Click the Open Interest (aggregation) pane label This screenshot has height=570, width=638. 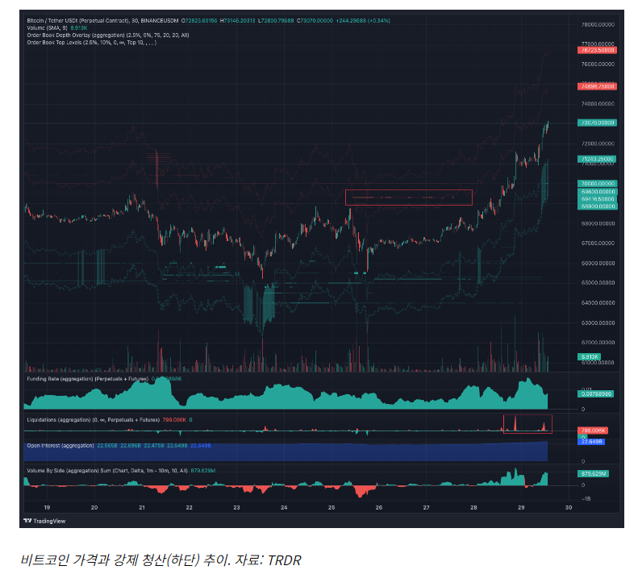60,444
